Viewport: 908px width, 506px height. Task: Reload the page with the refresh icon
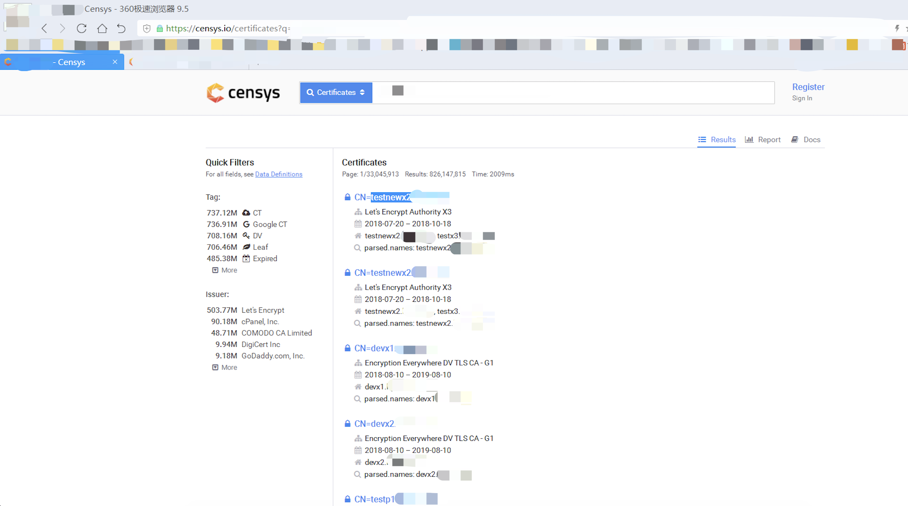click(x=82, y=28)
